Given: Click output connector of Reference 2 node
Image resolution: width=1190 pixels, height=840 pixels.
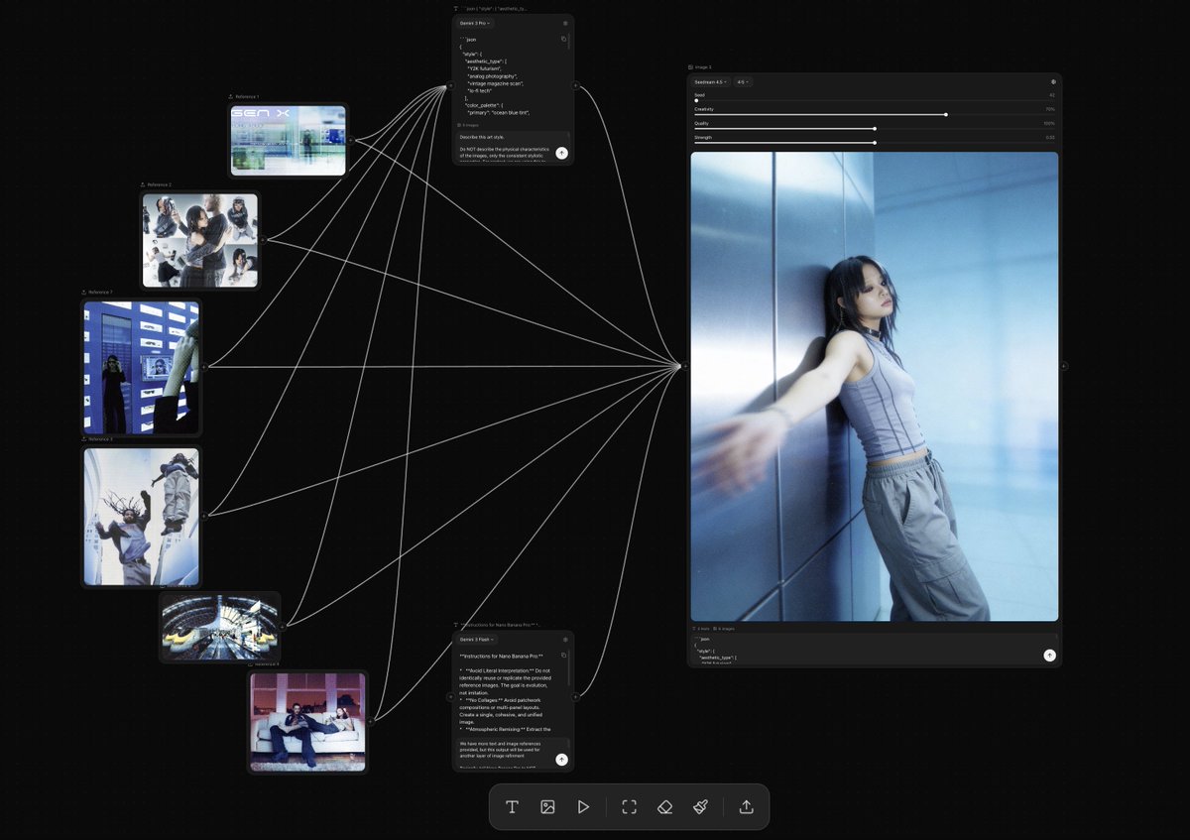Looking at the screenshot, I should (x=263, y=239).
